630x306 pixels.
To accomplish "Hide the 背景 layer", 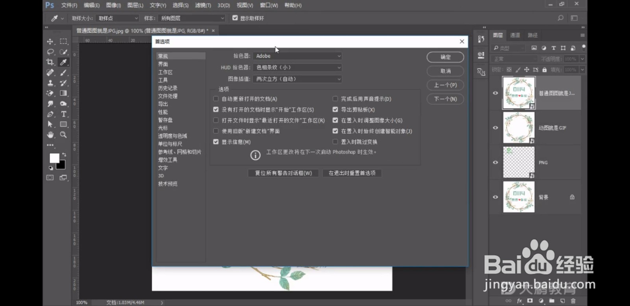I will 495,197.
